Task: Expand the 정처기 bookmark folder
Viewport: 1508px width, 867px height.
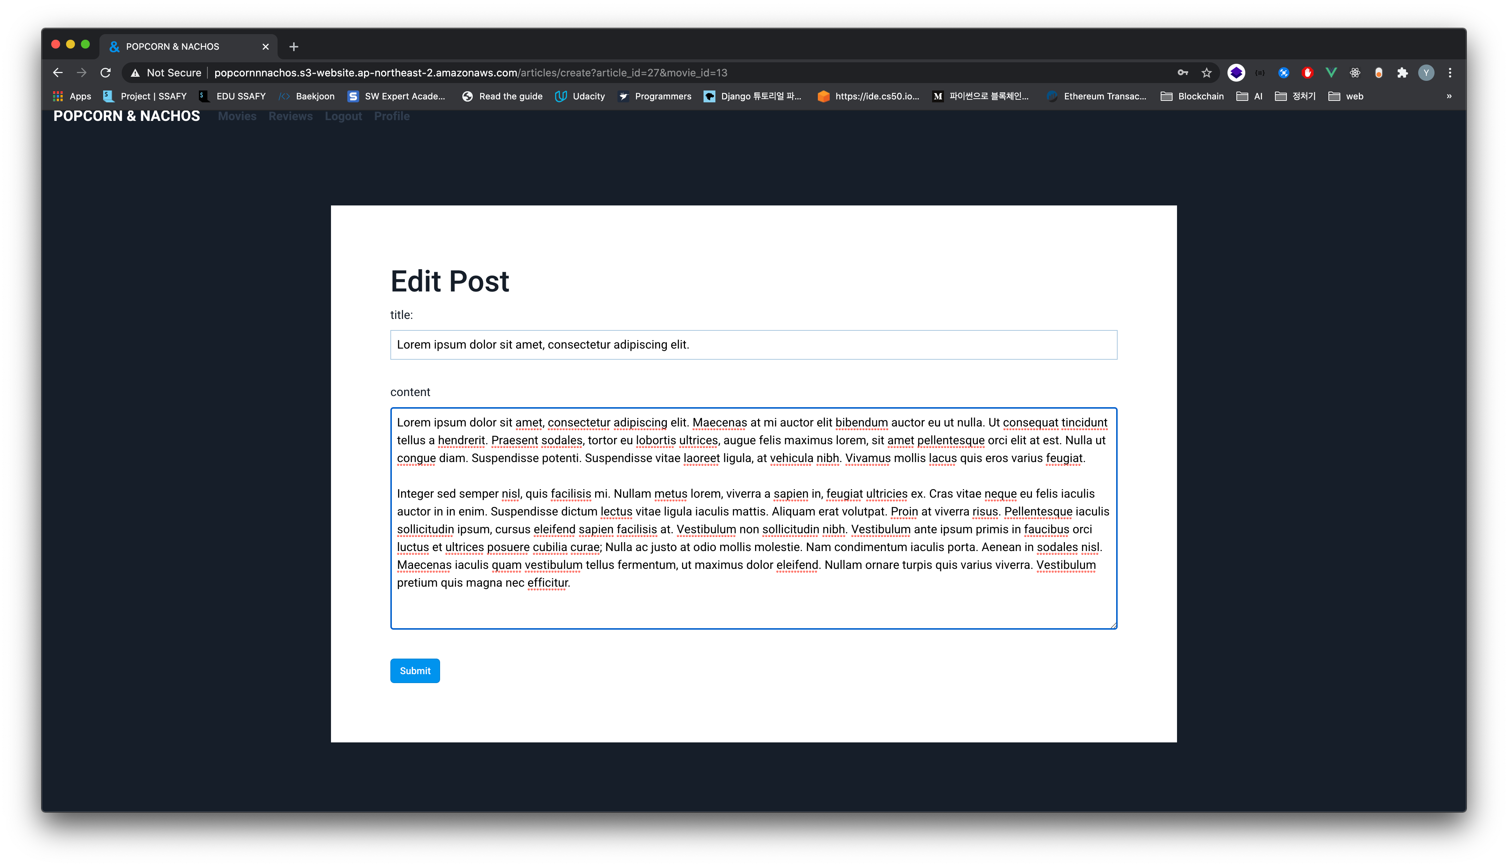Action: 1295,96
